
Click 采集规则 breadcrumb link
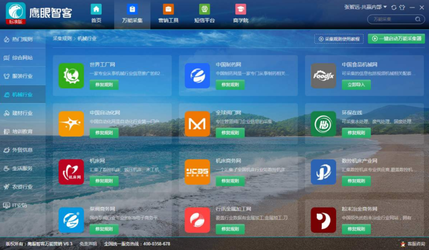click(62, 39)
